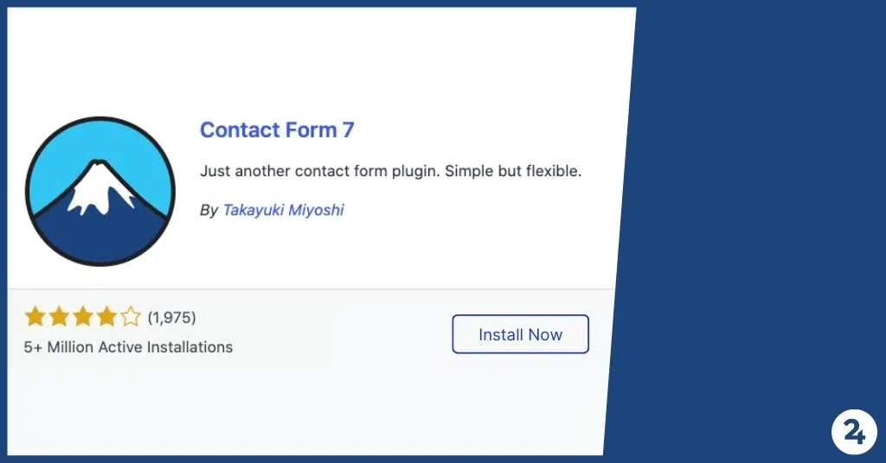
Task: Click the plugin description starting with 'Just another'
Action: pyautogui.click(x=390, y=171)
